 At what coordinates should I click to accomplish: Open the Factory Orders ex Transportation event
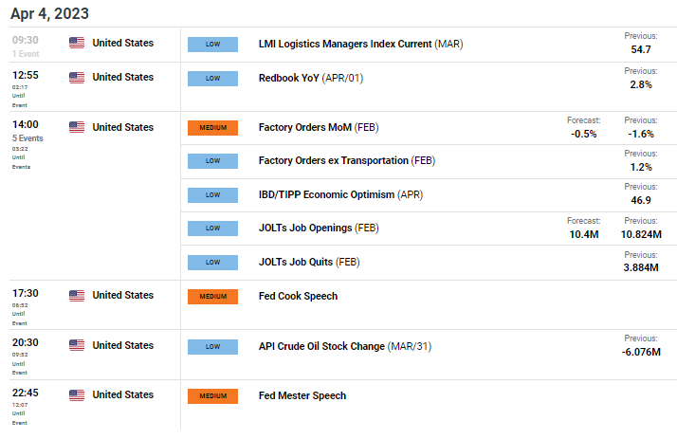347,160
